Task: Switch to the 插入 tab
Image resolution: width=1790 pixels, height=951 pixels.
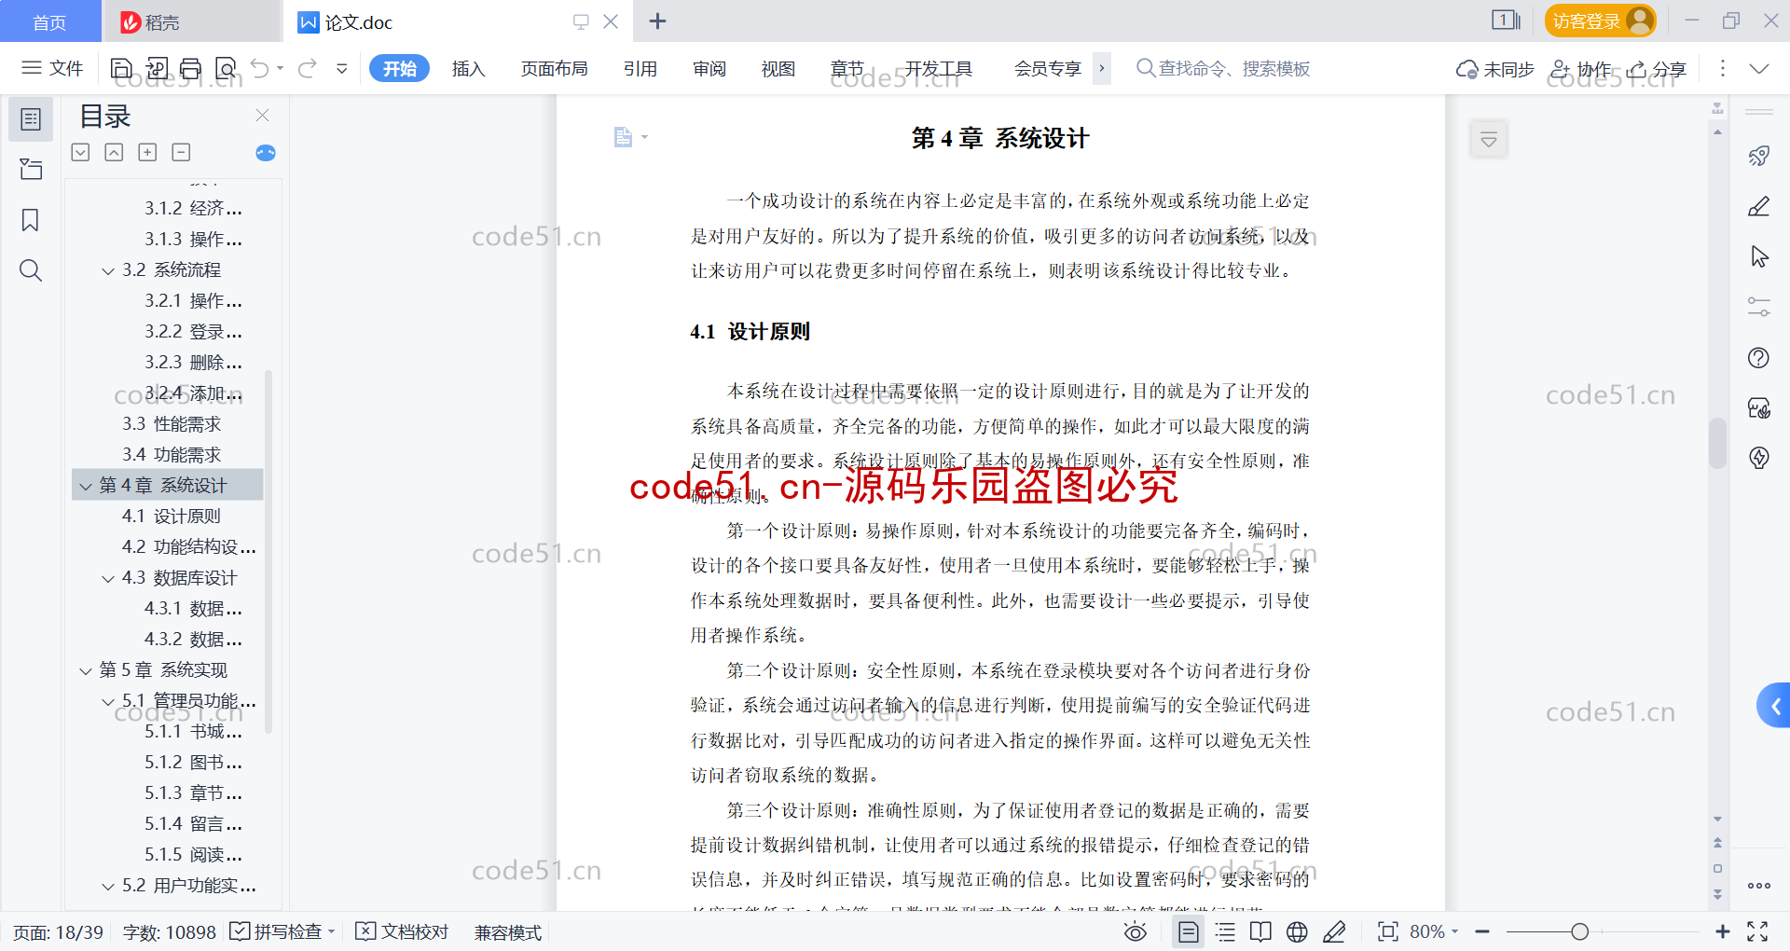Action: (x=468, y=68)
